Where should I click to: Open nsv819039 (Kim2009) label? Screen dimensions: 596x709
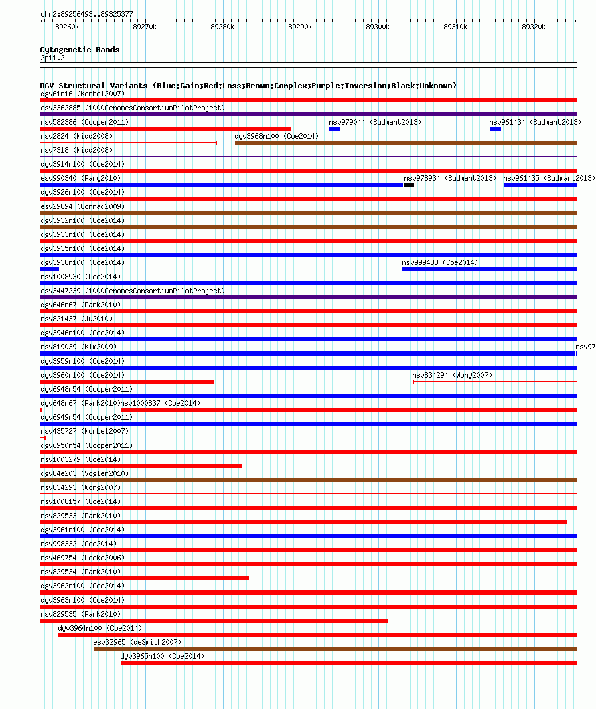coord(78,346)
